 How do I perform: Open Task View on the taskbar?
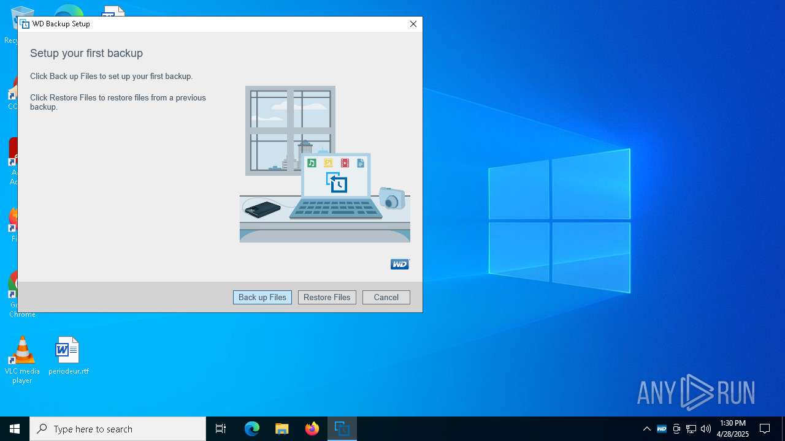pyautogui.click(x=221, y=429)
